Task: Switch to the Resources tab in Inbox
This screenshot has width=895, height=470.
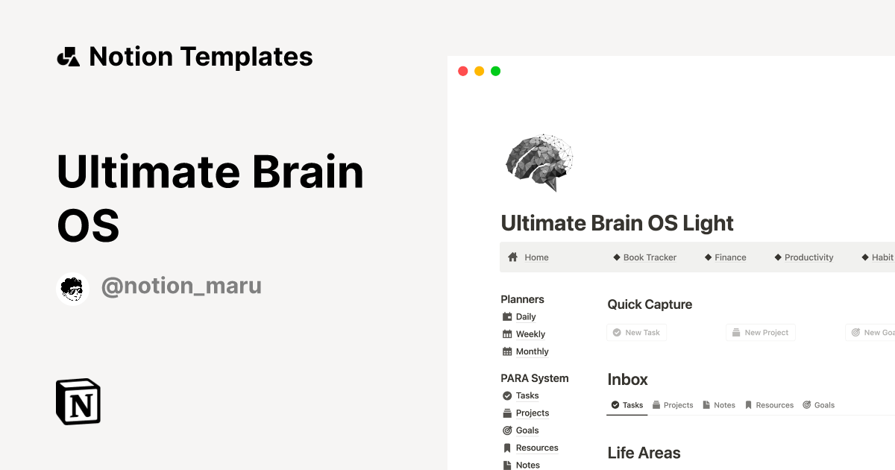Action: click(770, 404)
